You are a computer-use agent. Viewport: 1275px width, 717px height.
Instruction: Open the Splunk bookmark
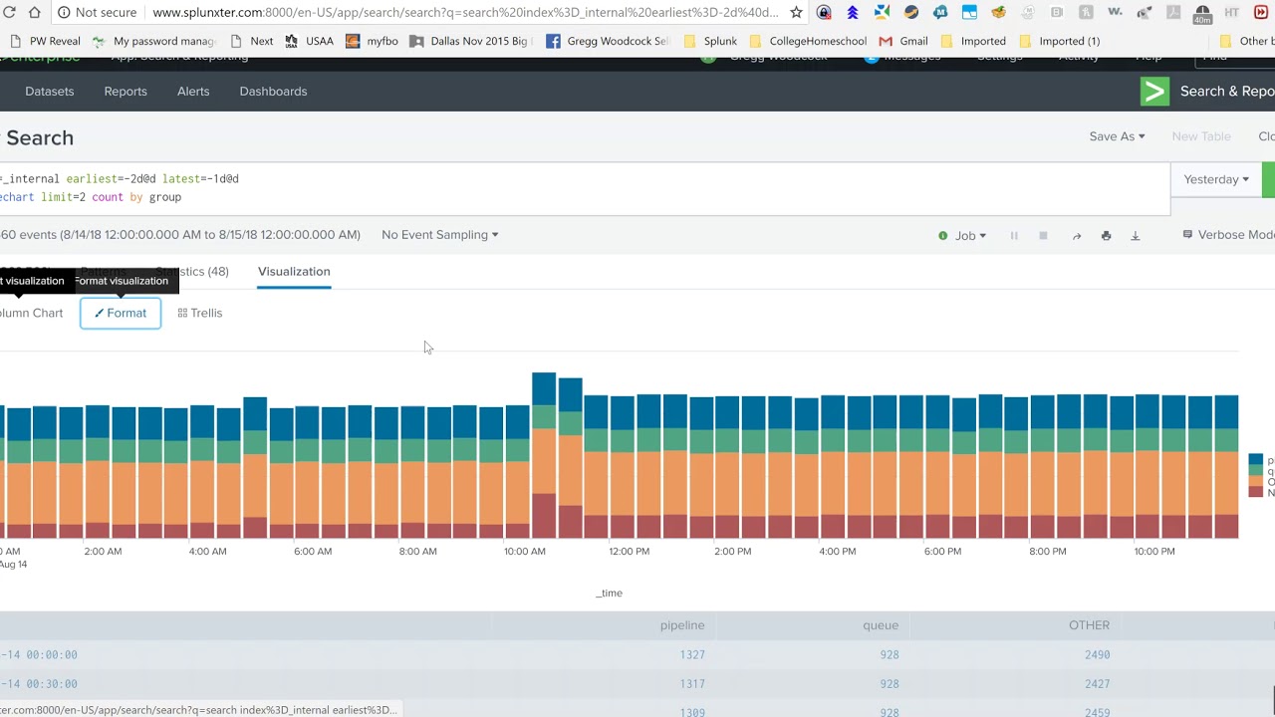[x=710, y=41]
